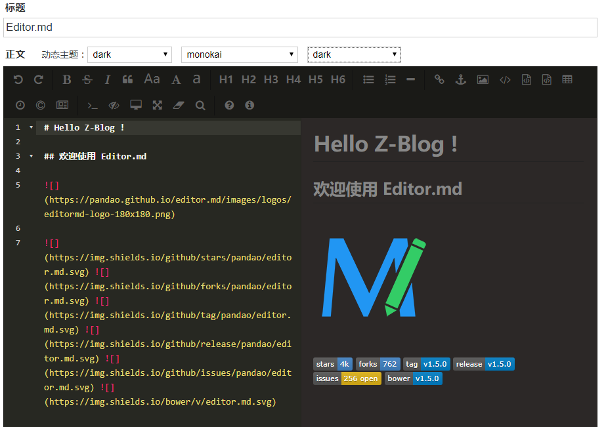Open the dark dropdown beside 动态主题 label
Screen dimensions: 606x427
tap(129, 54)
